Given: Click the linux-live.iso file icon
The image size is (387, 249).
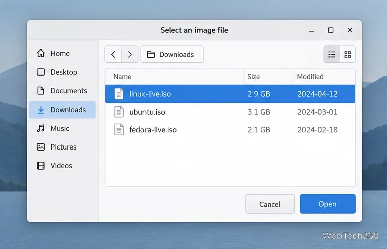Looking at the screenshot, I should pos(119,94).
